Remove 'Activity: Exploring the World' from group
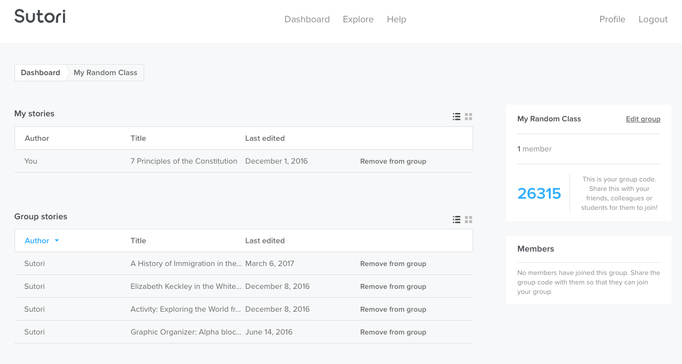Image resolution: width=682 pixels, height=364 pixels. tap(393, 309)
